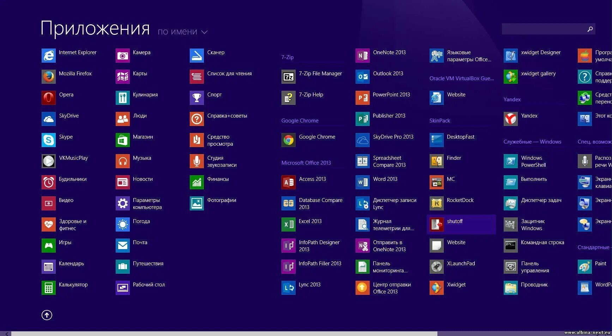Open the Finder icon
The height and width of the screenshot is (336, 612).
(436, 161)
